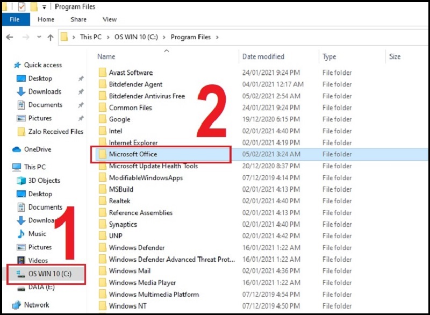Open the Zalo Received Files shortcut
Viewport: 430px width, 315px height.
pyautogui.click(x=55, y=132)
